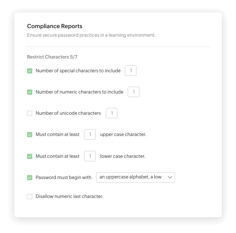Click the unicode characters count field
This screenshot has height=233, width=236.
tap(112, 113)
